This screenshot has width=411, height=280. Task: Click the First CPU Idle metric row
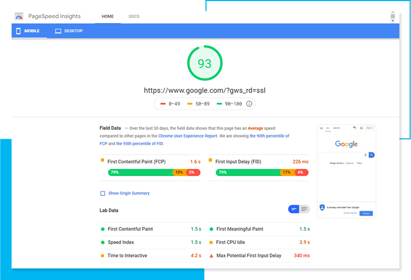coord(259,242)
